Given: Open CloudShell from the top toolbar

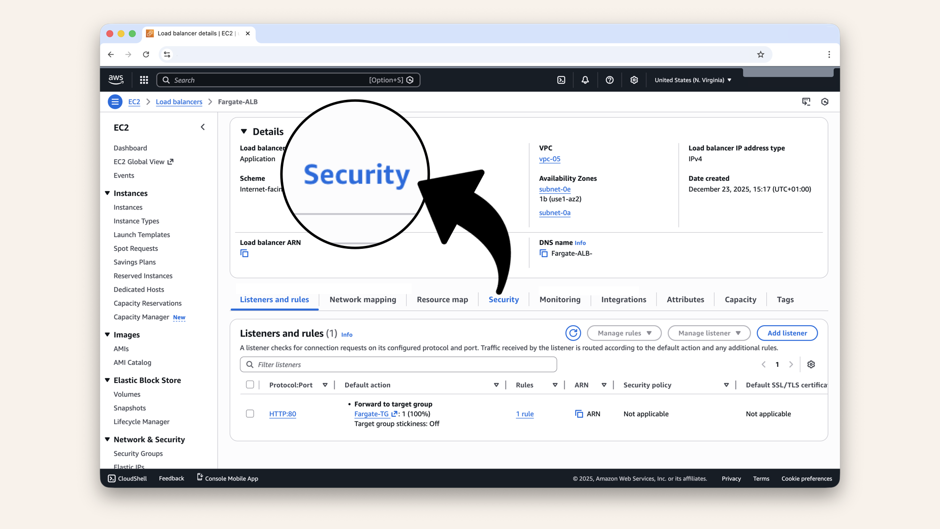Looking at the screenshot, I should (x=562, y=79).
